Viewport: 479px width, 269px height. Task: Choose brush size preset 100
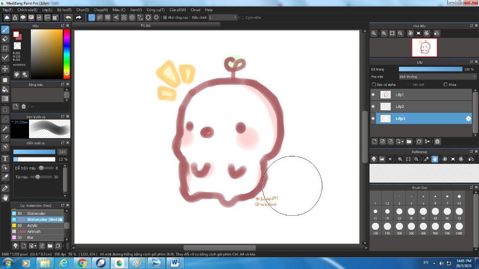pyautogui.click(x=376, y=227)
